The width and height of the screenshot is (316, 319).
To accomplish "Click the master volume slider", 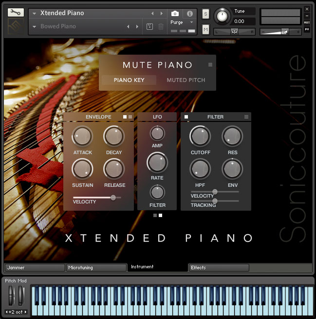I will pos(280,32).
